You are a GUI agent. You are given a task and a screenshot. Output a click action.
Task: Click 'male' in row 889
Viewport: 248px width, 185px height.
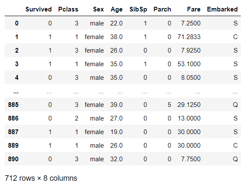click(97, 146)
